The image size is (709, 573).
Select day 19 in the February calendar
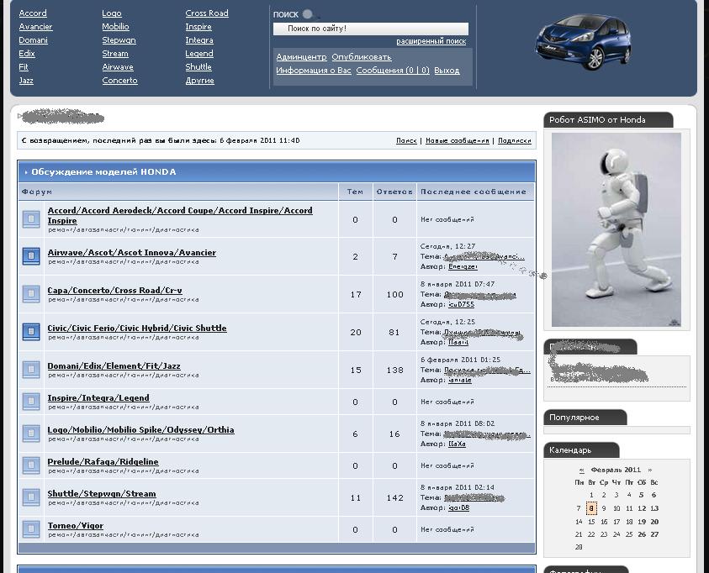[x=641, y=522]
